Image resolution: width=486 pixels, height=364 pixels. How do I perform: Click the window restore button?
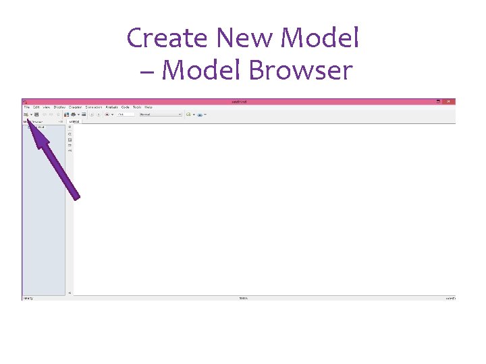click(438, 102)
